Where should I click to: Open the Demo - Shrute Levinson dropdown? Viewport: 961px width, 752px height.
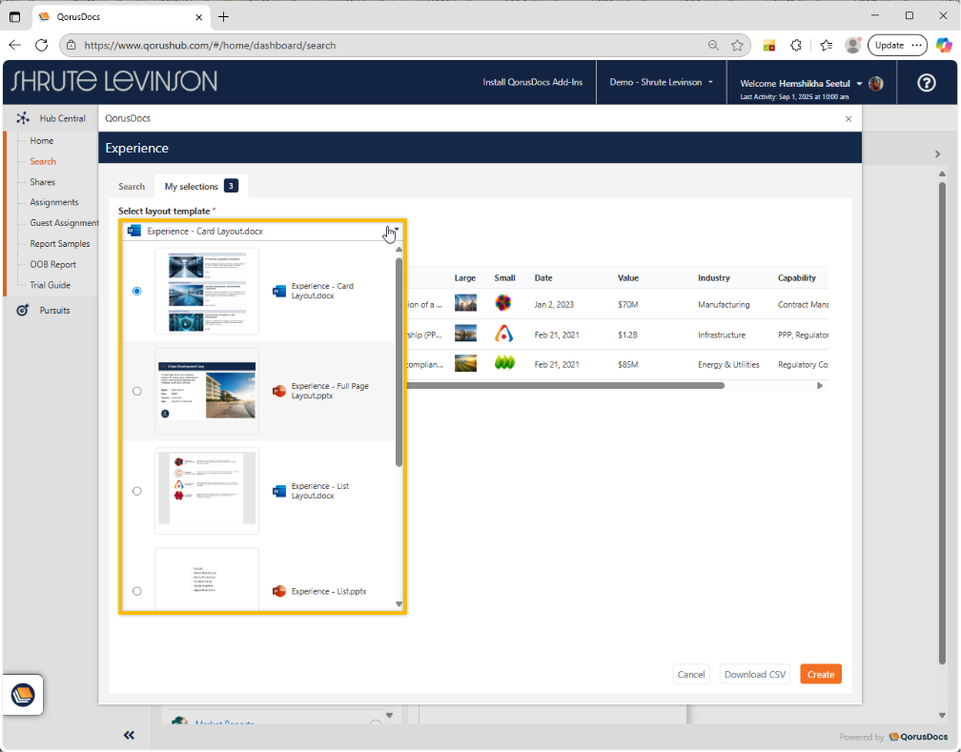[x=661, y=83]
